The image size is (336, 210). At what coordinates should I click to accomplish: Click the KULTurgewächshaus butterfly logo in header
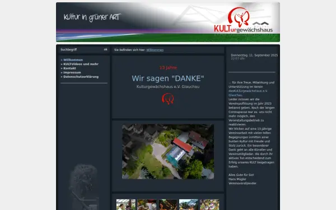point(243,20)
